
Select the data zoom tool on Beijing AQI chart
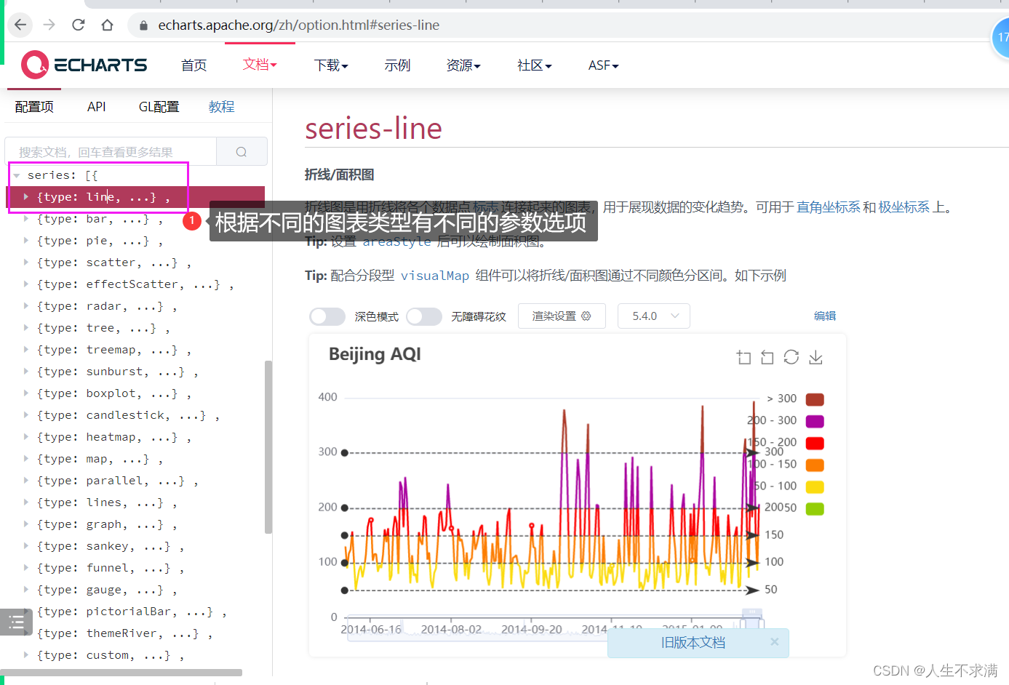743,357
